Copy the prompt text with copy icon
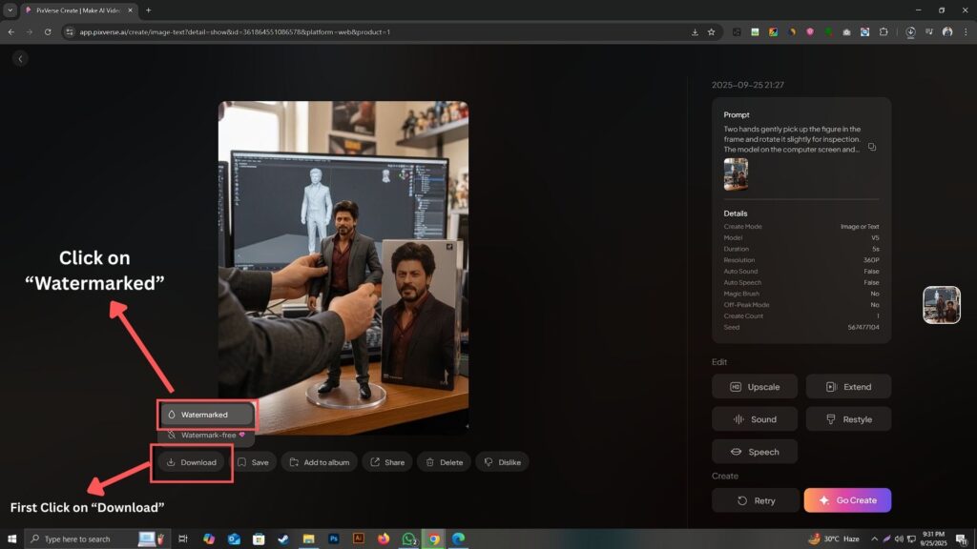Screen dimensions: 977x549 (x=871, y=147)
